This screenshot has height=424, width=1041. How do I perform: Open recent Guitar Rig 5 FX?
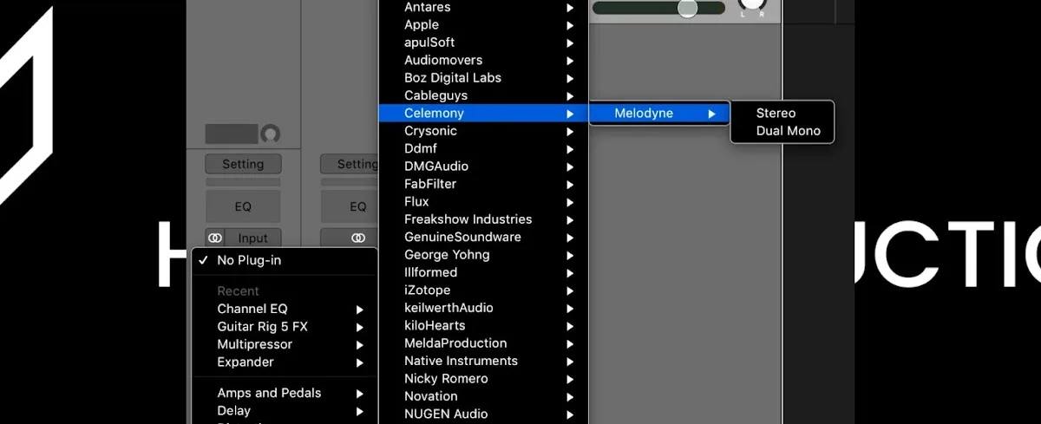(285, 327)
